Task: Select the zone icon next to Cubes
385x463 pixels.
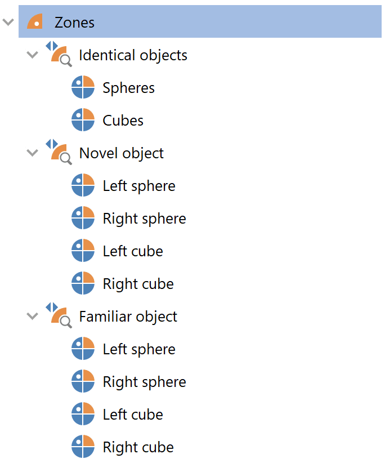Action: point(83,120)
